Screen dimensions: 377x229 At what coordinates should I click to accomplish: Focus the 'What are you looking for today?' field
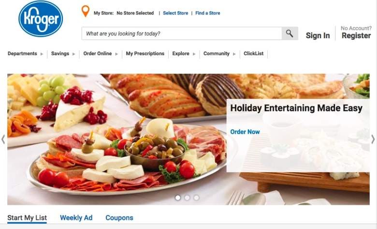coord(182,33)
